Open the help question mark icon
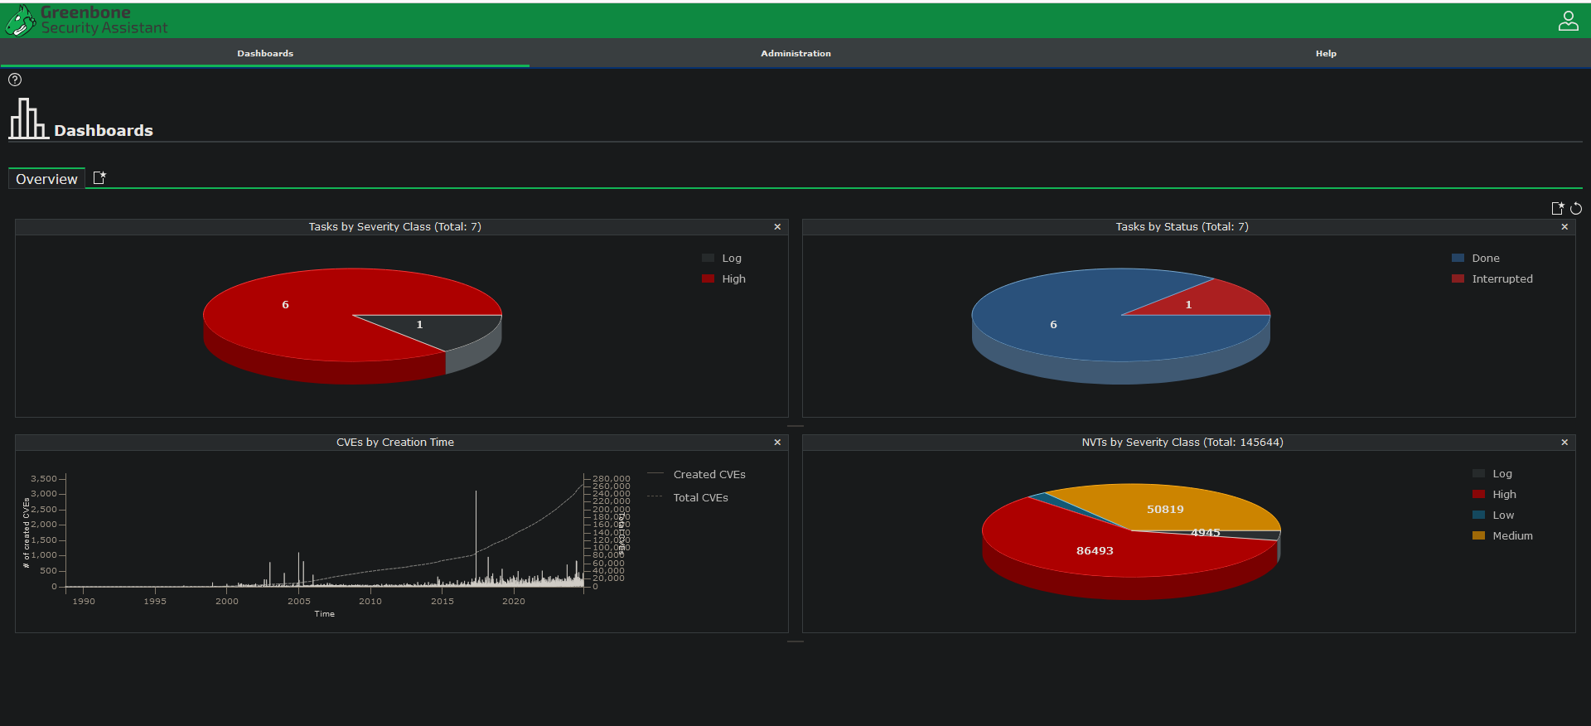 point(15,80)
